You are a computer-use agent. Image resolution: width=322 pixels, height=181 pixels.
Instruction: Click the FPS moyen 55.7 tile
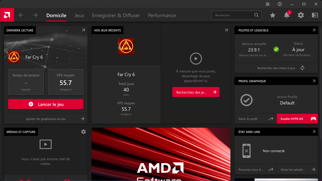(x=66, y=82)
